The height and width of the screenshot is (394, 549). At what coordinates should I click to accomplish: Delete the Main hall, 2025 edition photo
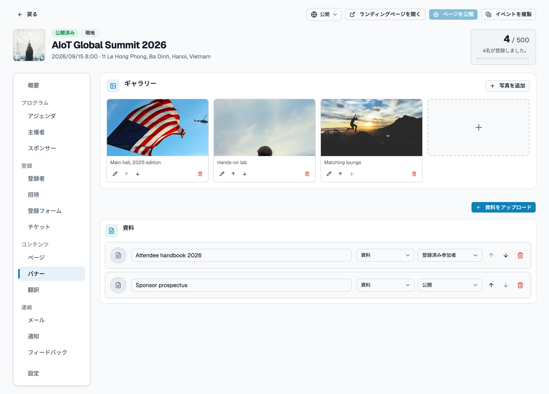pyautogui.click(x=200, y=174)
